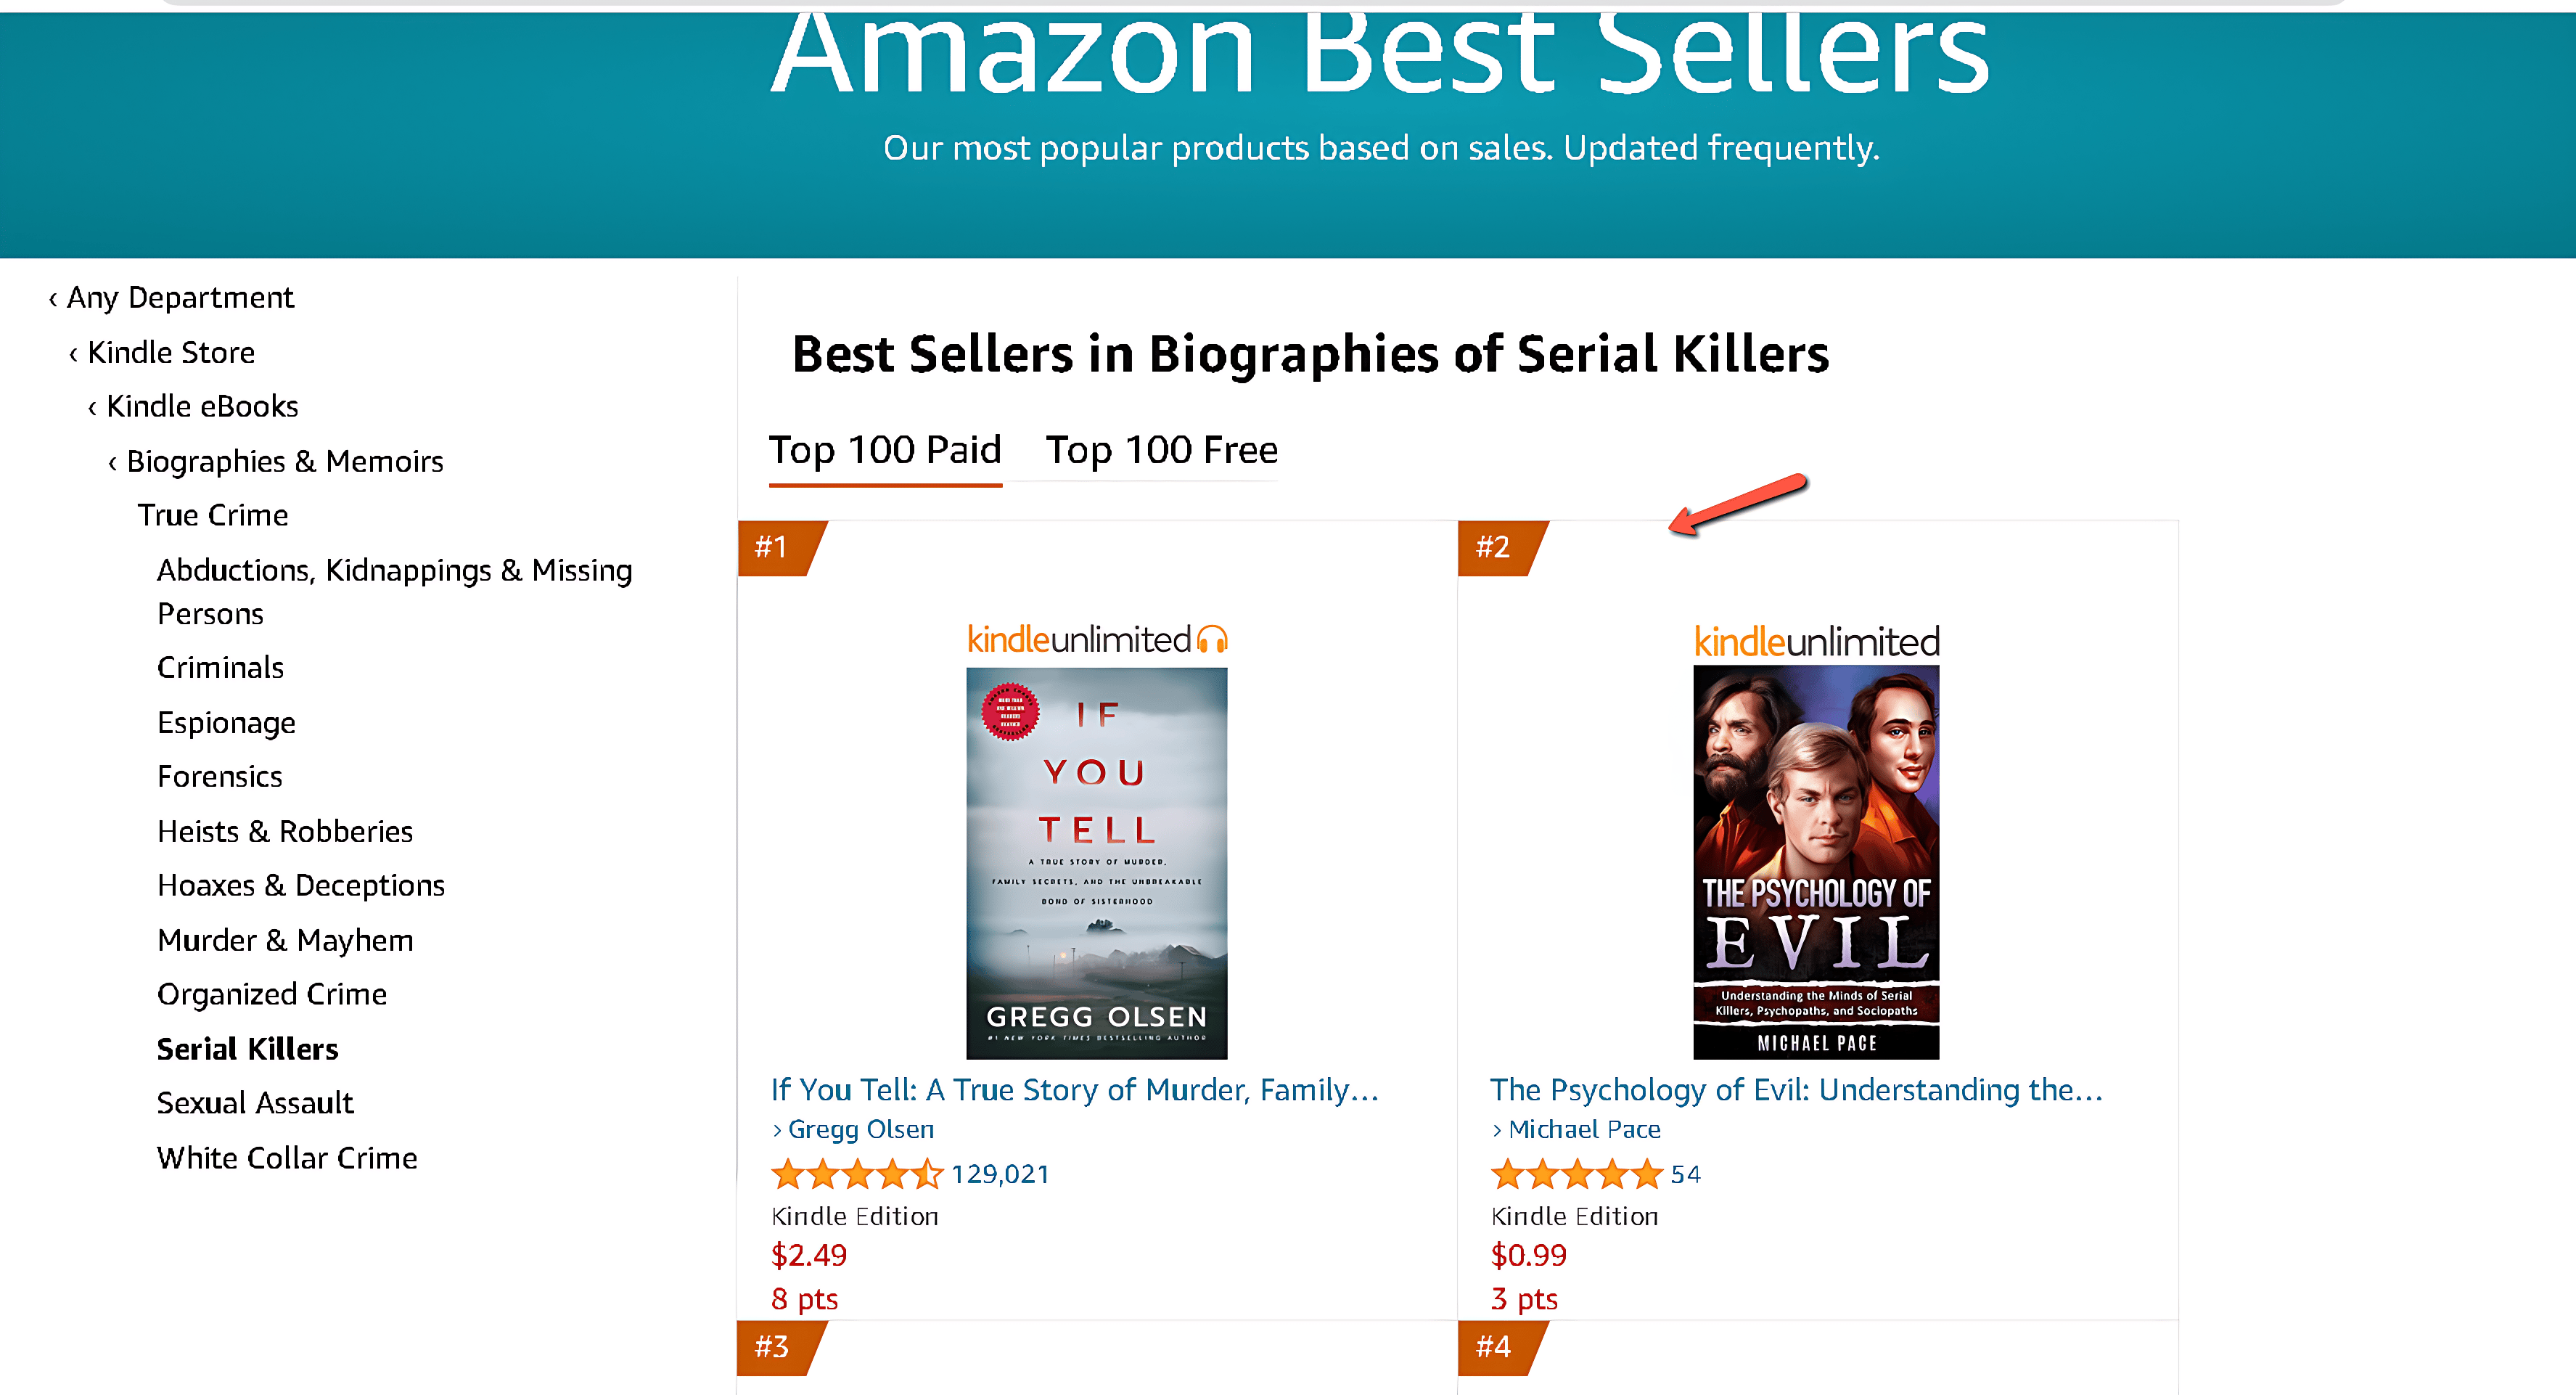The height and width of the screenshot is (1395, 2576).
Task: Open the Kindle Unlimited logo above If You Tell
Action: pos(1097,638)
